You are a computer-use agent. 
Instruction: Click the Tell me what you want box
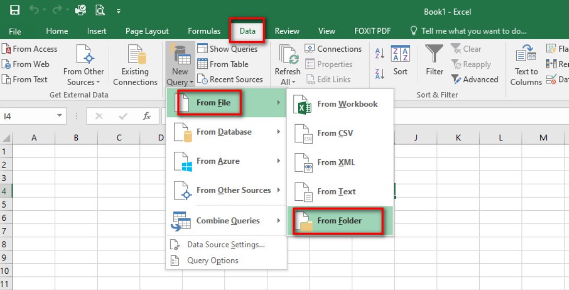click(468, 31)
